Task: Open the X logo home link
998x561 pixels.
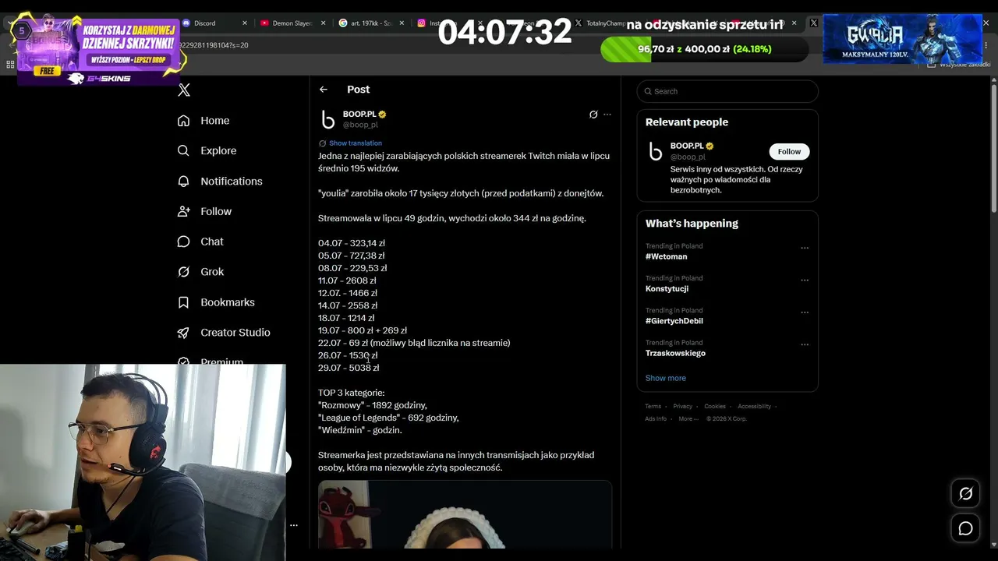Action: (x=184, y=90)
